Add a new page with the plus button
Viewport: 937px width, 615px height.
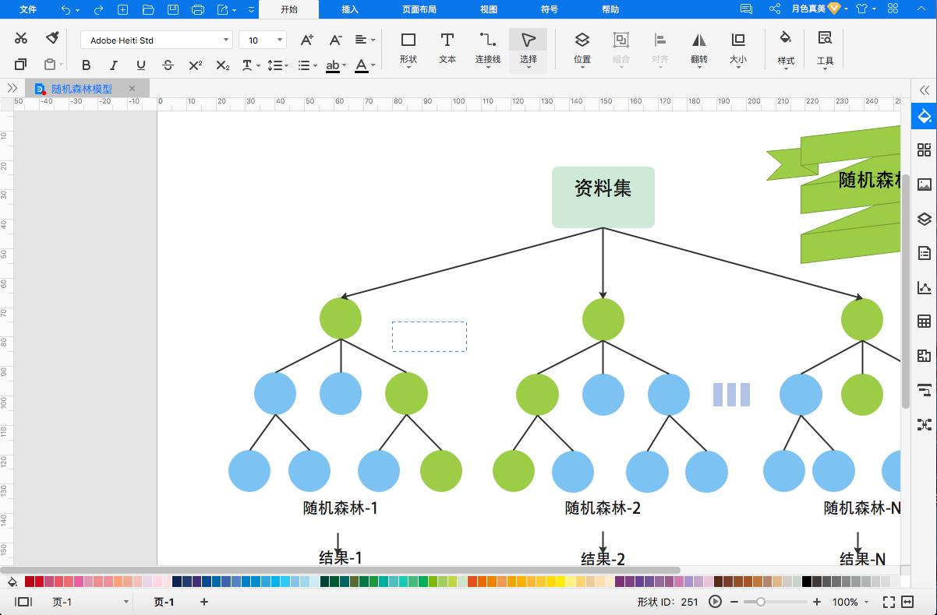tap(203, 602)
